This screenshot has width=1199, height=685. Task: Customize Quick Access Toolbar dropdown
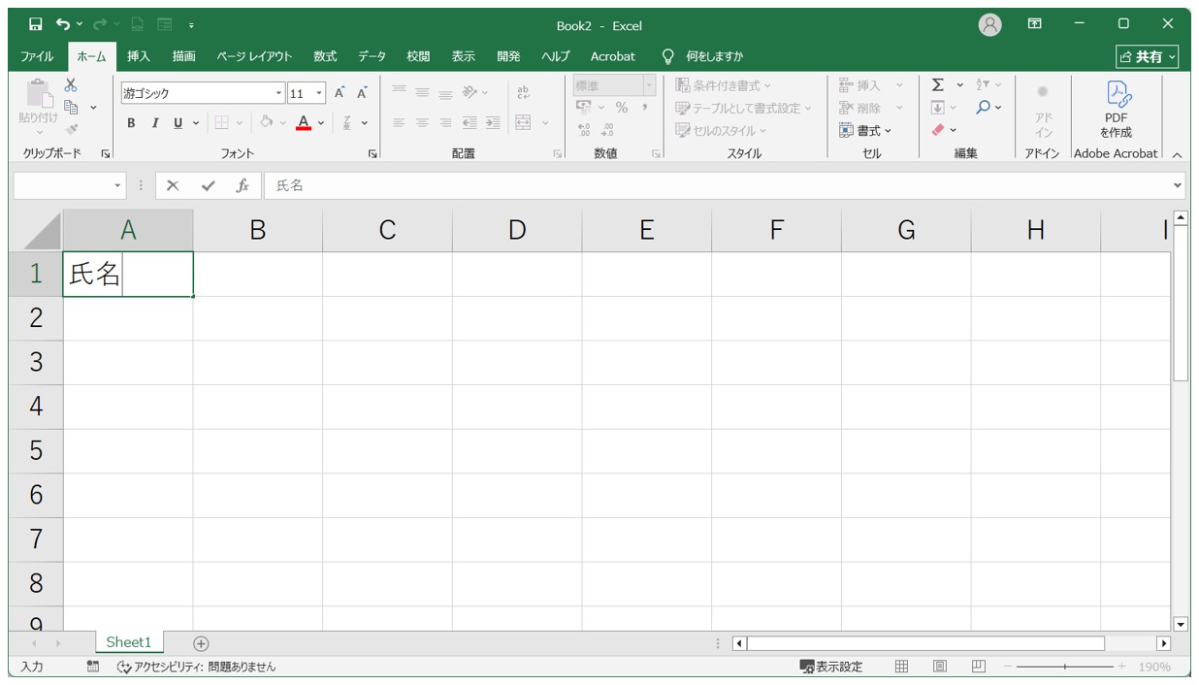(x=191, y=25)
